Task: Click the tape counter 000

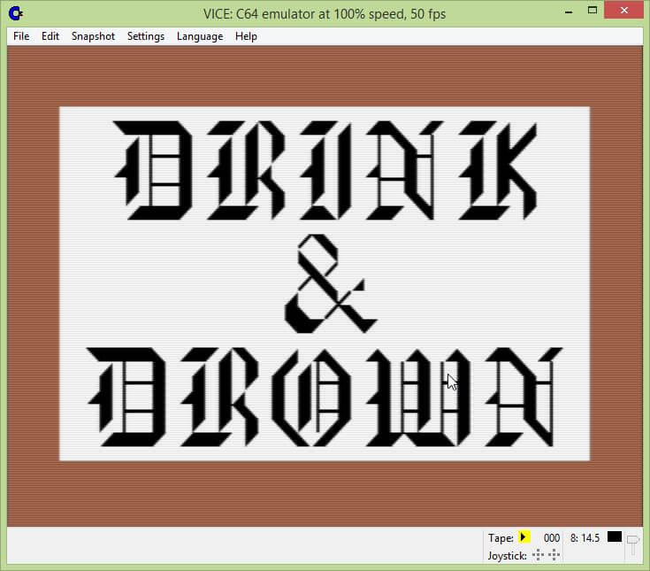Action: click(551, 538)
